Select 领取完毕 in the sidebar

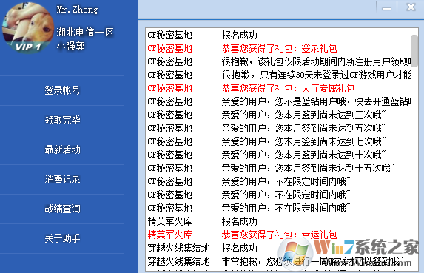62,120
